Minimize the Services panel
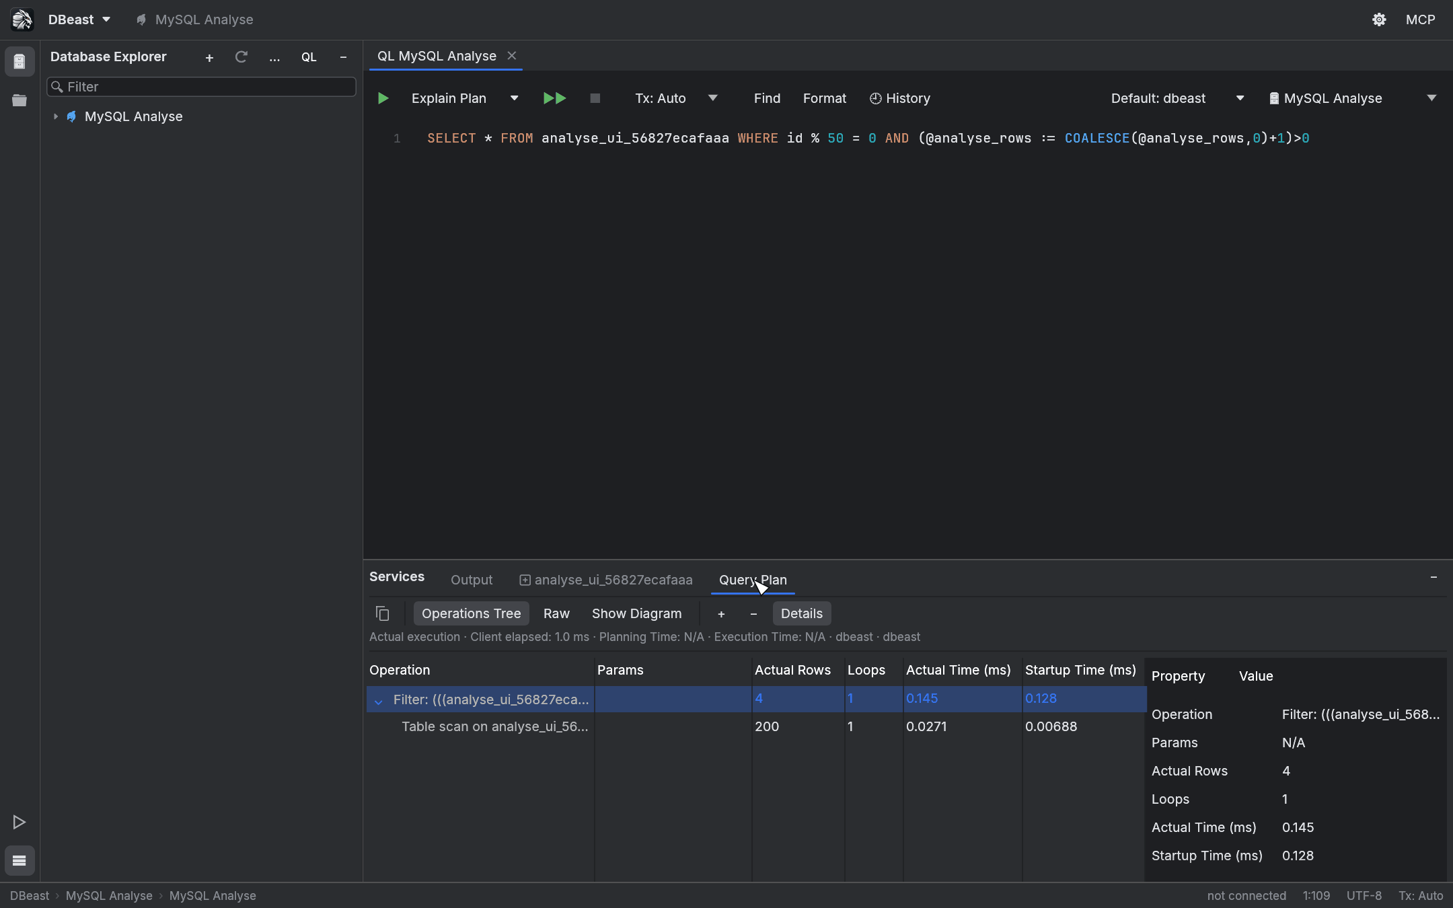The width and height of the screenshot is (1453, 908). click(1433, 578)
